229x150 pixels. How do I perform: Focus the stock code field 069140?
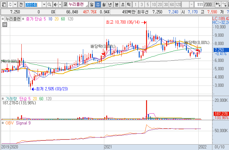33,5
